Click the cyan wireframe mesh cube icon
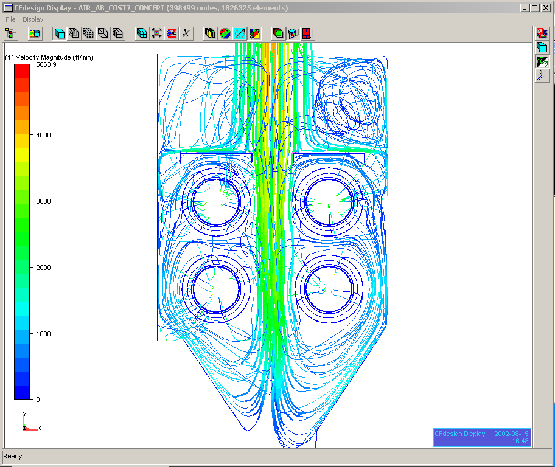Viewport: 555px width, 467px height. click(x=142, y=33)
